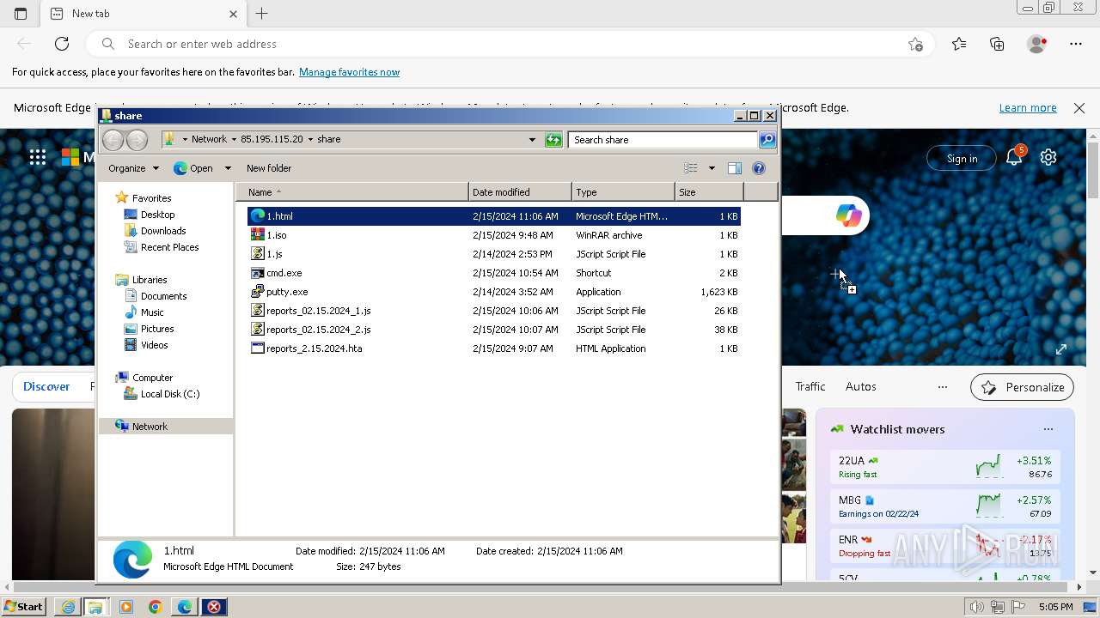Open Manage favorites now link

pos(349,72)
